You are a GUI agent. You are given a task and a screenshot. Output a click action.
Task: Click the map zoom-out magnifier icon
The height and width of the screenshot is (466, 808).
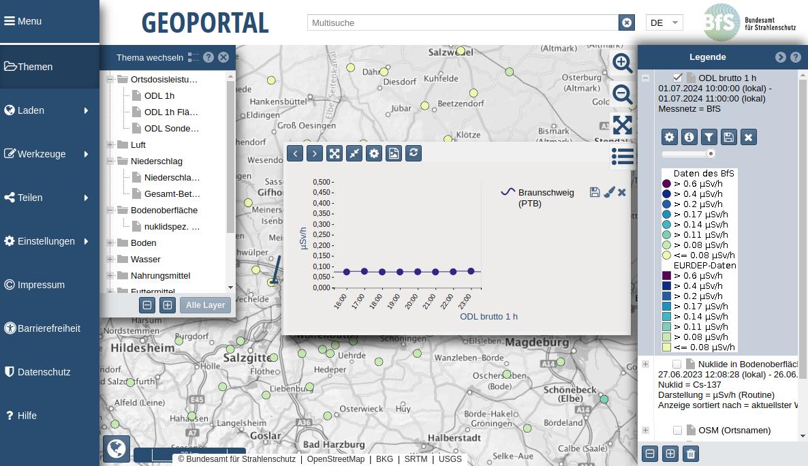622,94
